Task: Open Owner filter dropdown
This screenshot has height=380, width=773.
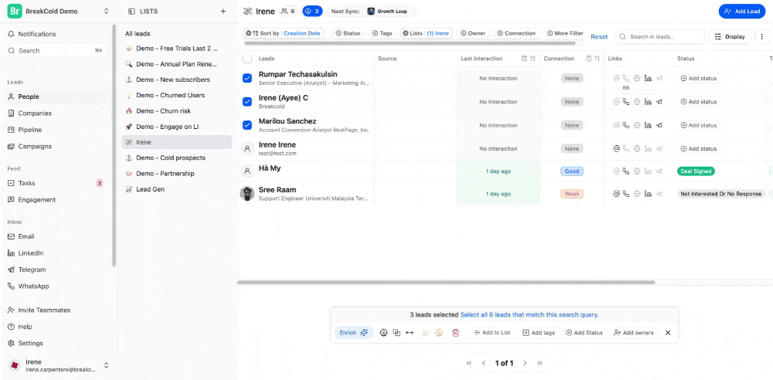Action: 473,33
